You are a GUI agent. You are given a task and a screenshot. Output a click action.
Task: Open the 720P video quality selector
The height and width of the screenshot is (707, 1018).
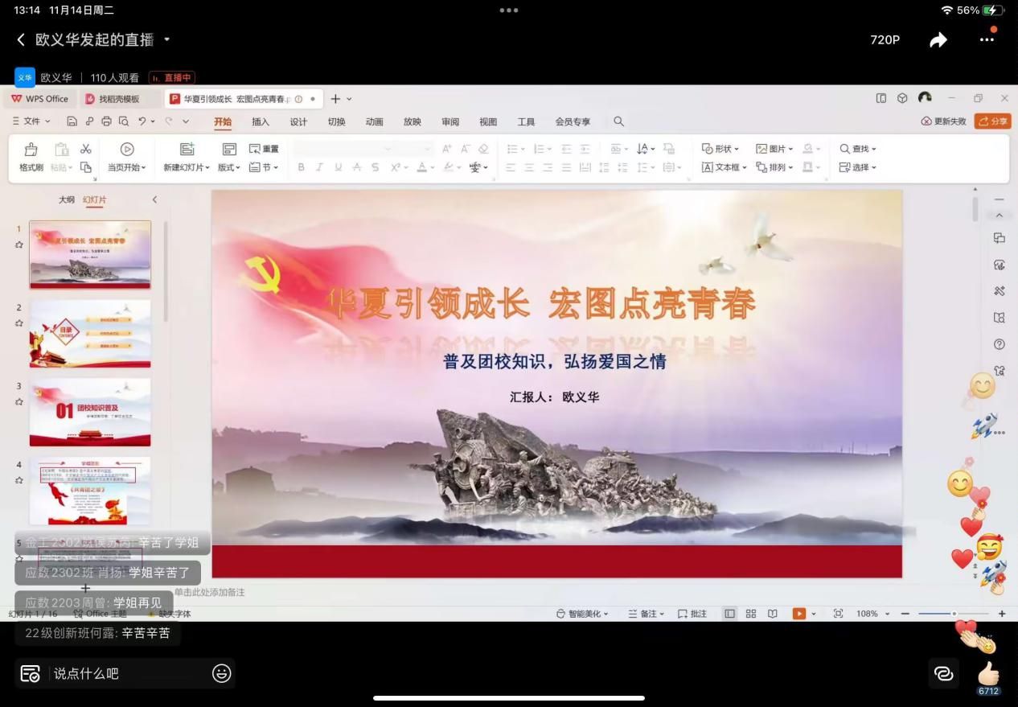point(885,40)
